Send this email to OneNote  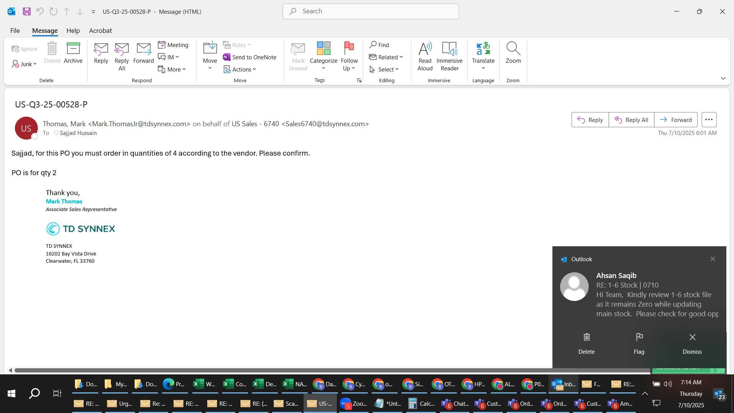[x=250, y=57]
